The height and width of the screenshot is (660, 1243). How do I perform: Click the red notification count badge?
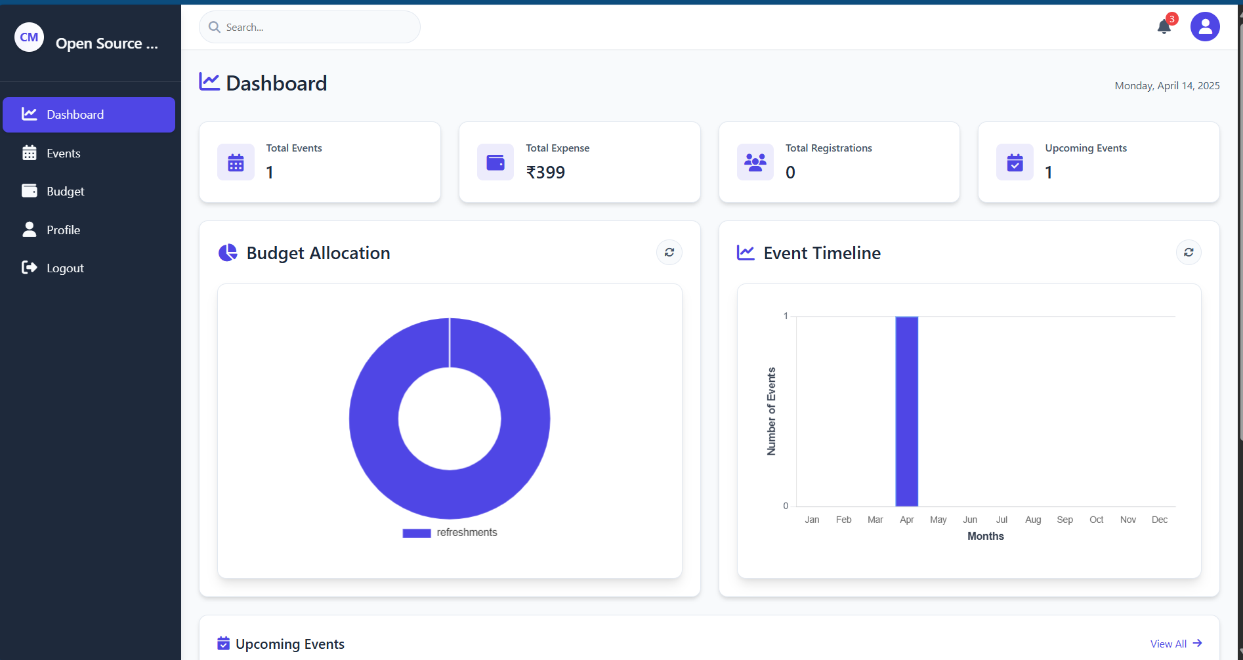pyautogui.click(x=1171, y=18)
